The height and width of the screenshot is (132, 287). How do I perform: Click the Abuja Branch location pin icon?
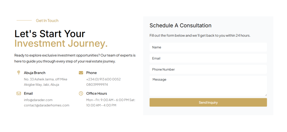point(19,73)
